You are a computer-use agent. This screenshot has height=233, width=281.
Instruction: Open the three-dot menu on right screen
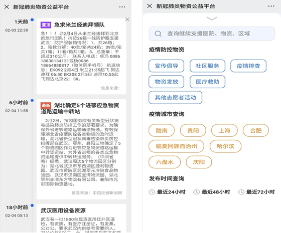pyautogui.click(x=271, y=6)
